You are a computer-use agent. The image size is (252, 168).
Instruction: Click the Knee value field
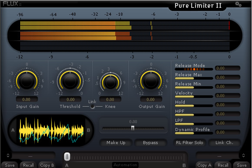[x=110, y=99]
